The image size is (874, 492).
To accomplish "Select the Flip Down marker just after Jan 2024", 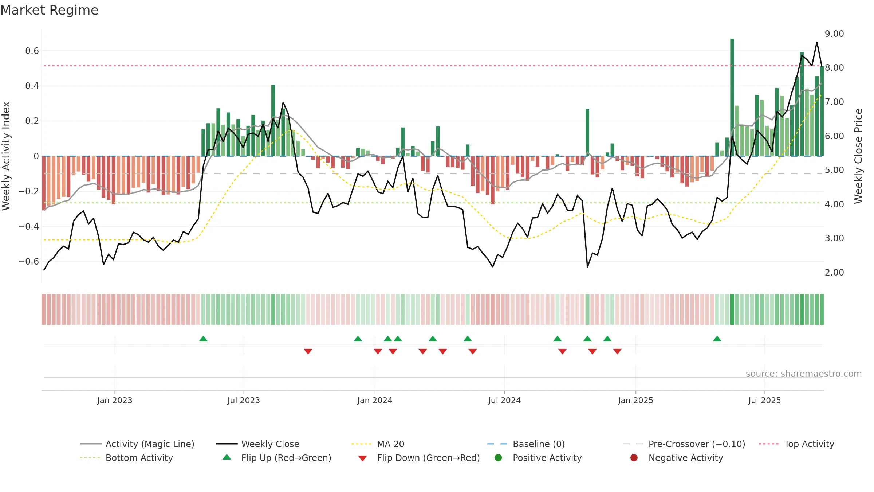I will (378, 351).
